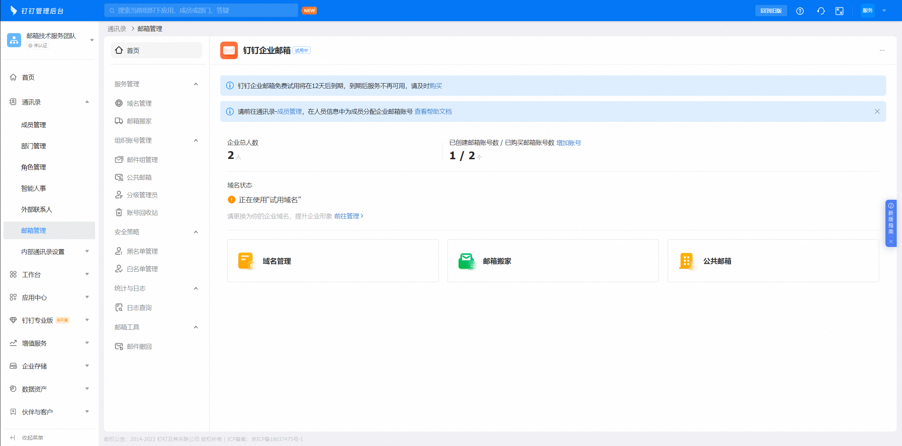Screen dimensions: 902x446
Task: Click the fullscreen expand icon in header
Action: click(x=840, y=11)
